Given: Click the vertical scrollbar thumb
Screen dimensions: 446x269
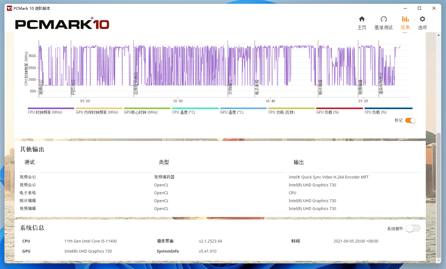Looking at the screenshot, I should pyautogui.click(x=438, y=195).
